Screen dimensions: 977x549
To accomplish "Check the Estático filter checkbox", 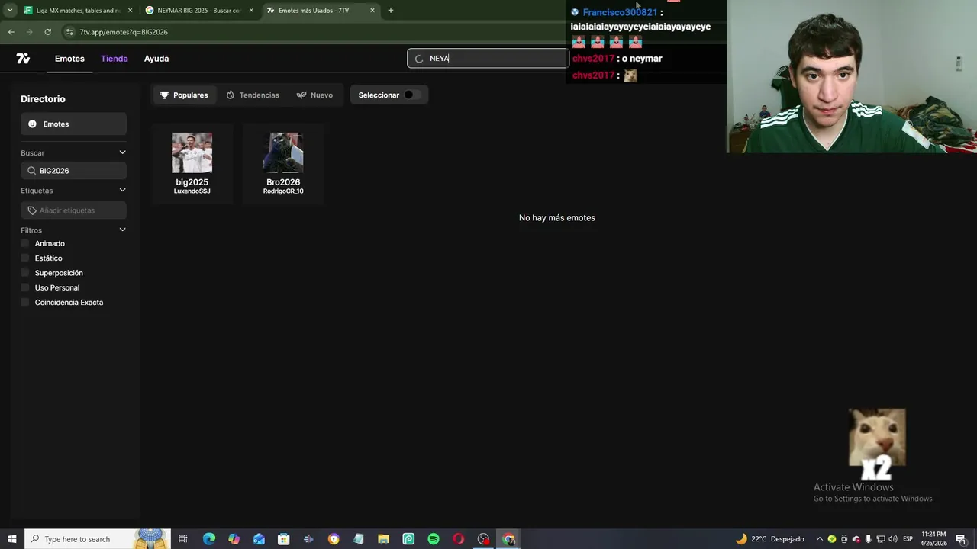I will (25, 258).
